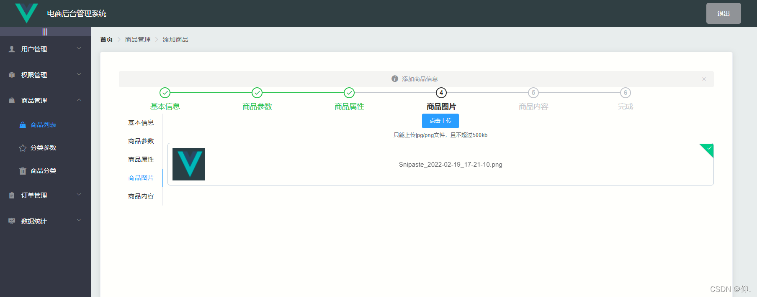This screenshot has width=757, height=297.
Task: Open 权限管理 sidebar menu
Action: (x=45, y=75)
